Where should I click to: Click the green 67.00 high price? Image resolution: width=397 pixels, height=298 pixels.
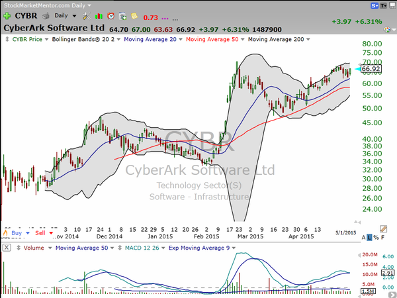tap(141, 30)
